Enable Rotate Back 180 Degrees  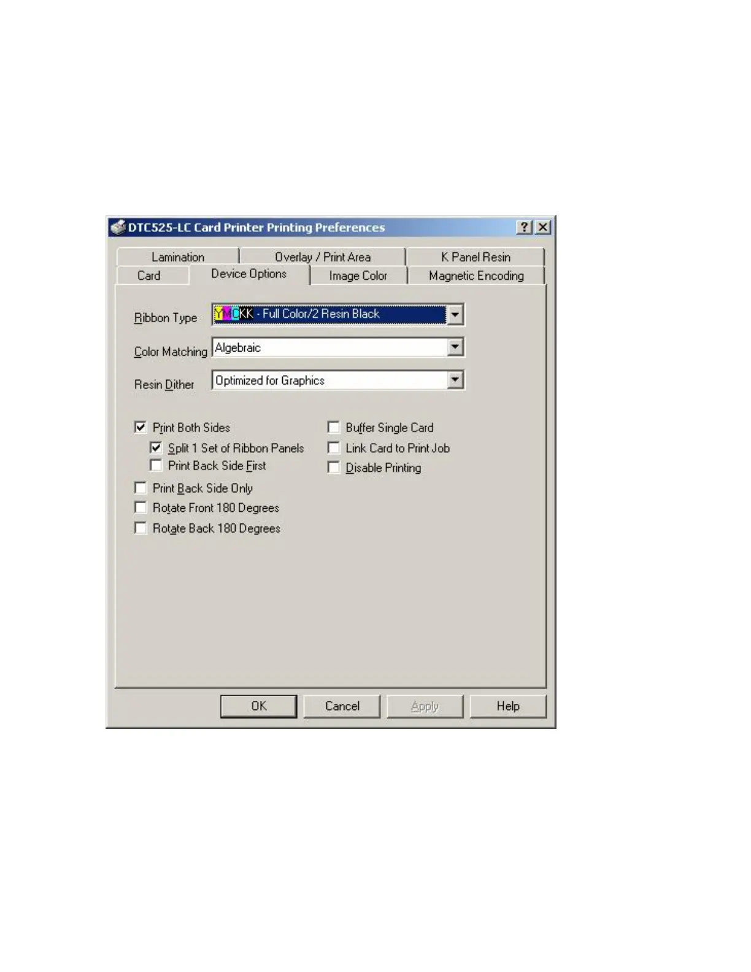pyautogui.click(x=141, y=528)
